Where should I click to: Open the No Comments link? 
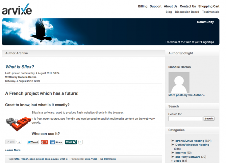click(108, 159)
